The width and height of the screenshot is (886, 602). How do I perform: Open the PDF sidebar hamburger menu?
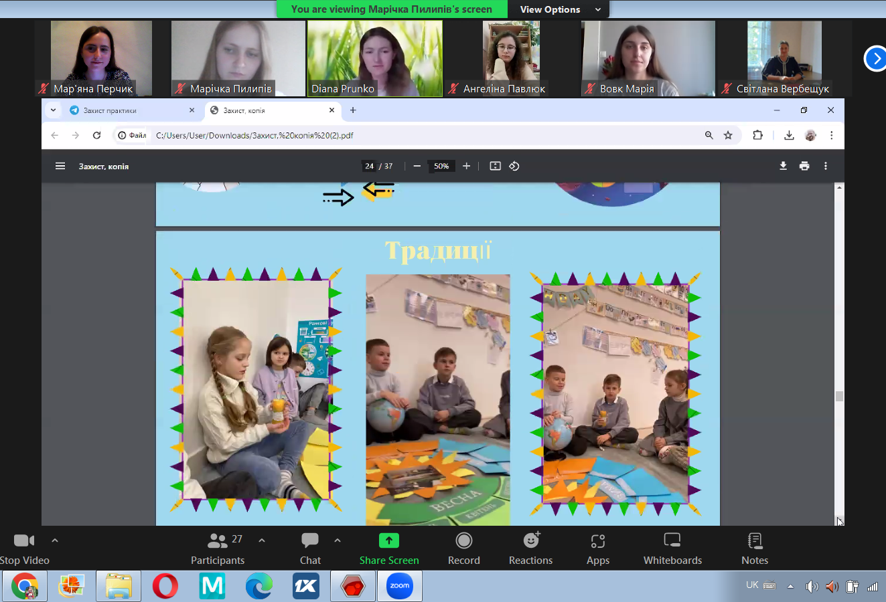[x=60, y=166]
